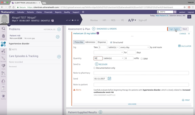The image size is (195, 115).
Task: Click the Take dose amount field
Action: [103, 47]
